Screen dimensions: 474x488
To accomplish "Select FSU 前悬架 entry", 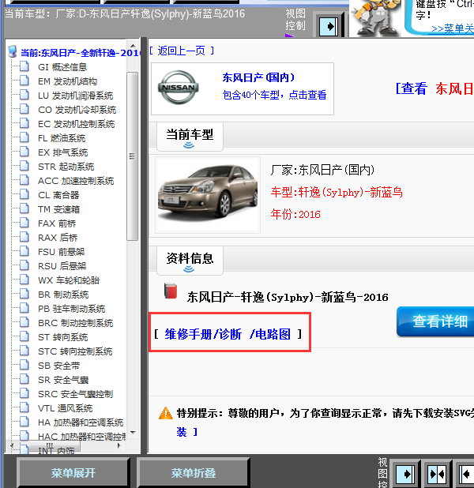I will 62,252.
